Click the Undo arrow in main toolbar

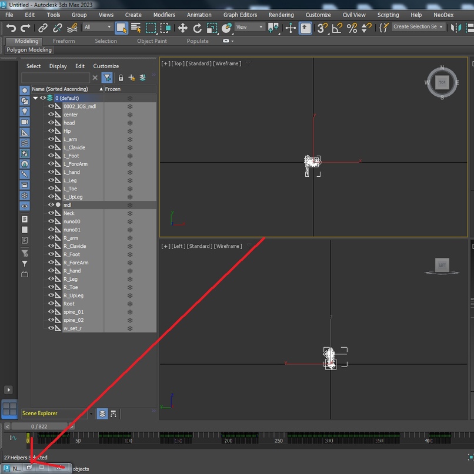click(x=11, y=28)
